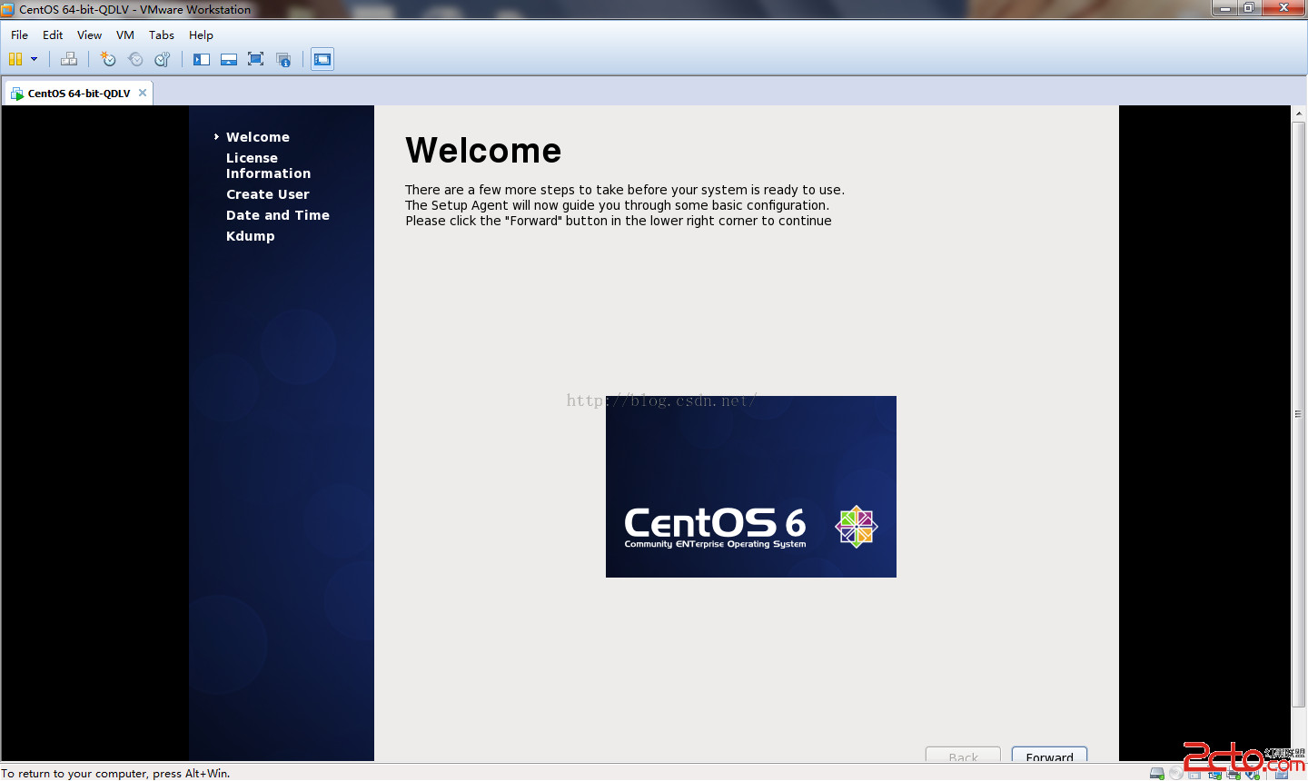The width and height of the screenshot is (1308, 781).
Task: Open the Unity mode icon in the toolbar
Action: click(283, 59)
